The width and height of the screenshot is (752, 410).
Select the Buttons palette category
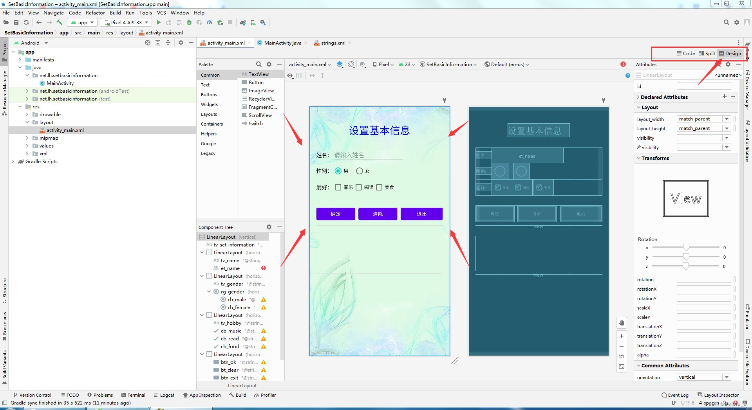[x=209, y=95]
